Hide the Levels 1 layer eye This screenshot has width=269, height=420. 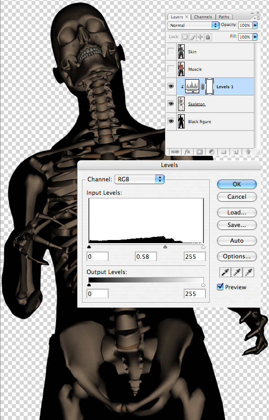[171, 86]
